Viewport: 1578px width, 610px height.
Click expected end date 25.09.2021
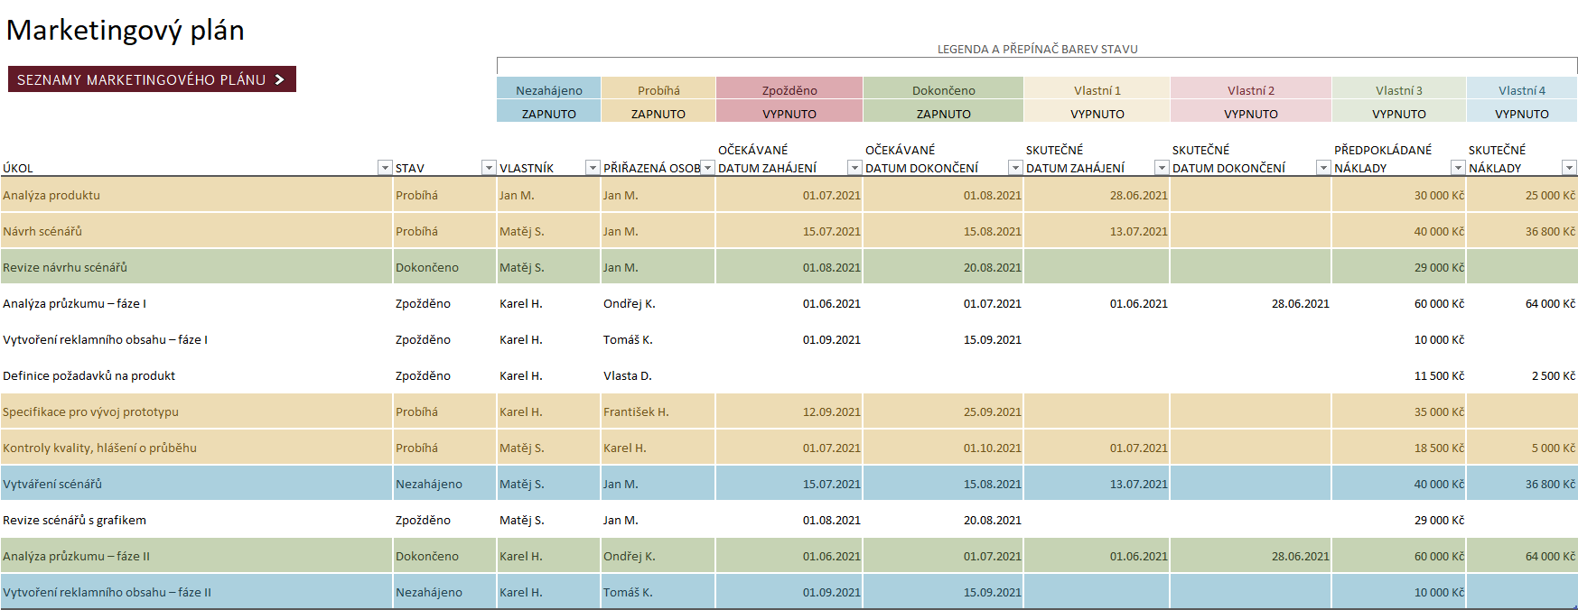[x=943, y=411]
